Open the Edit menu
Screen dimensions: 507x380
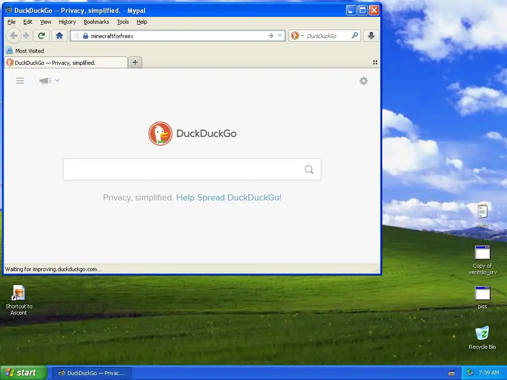(x=28, y=22)
